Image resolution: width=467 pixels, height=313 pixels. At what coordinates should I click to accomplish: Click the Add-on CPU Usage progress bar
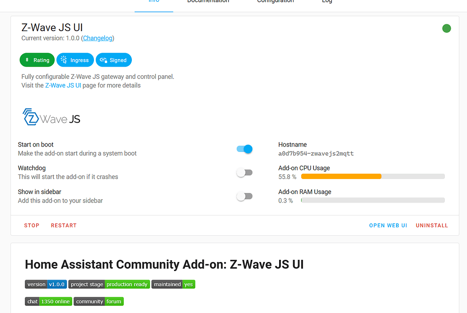(x=373, y=176)
